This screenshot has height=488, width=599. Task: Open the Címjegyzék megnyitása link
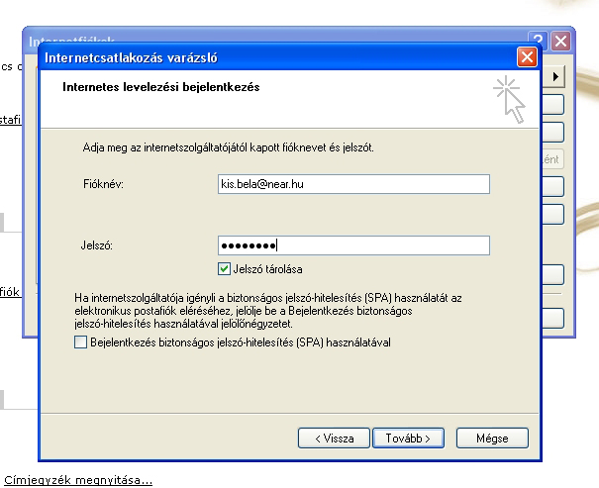coord(78,480)
